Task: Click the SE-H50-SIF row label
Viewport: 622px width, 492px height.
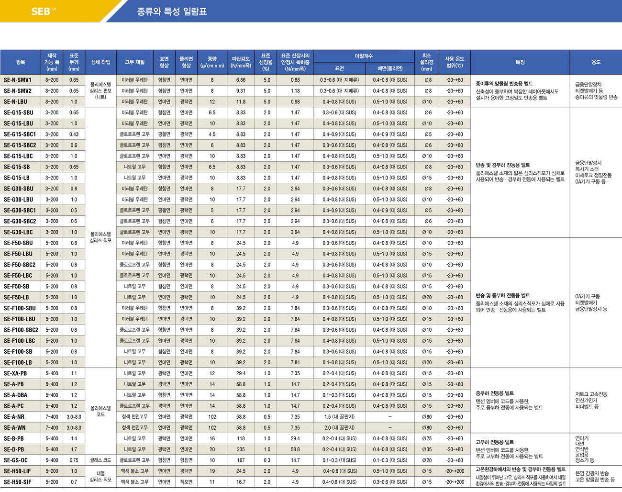Action: 17,482
